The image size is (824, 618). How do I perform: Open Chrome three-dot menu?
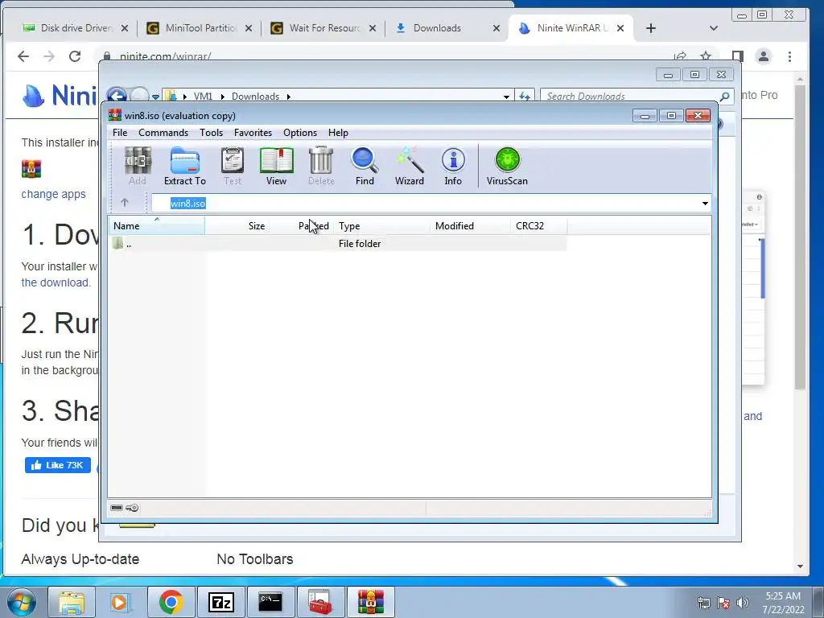789,56
